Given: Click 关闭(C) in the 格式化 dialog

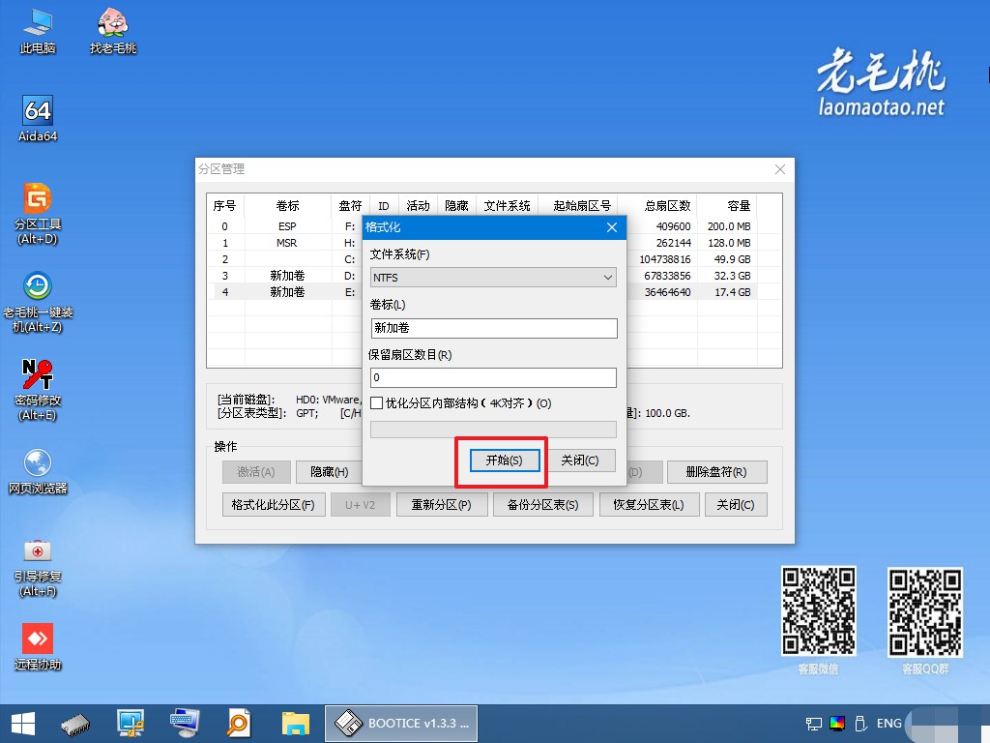Looking at the screenshot, I should [580, 461].
